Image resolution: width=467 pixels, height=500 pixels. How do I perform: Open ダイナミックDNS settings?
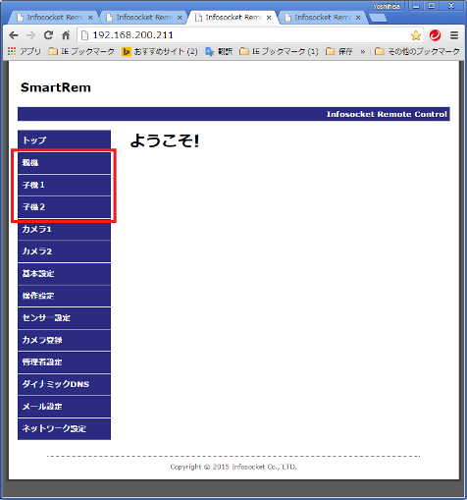point(64,384)
